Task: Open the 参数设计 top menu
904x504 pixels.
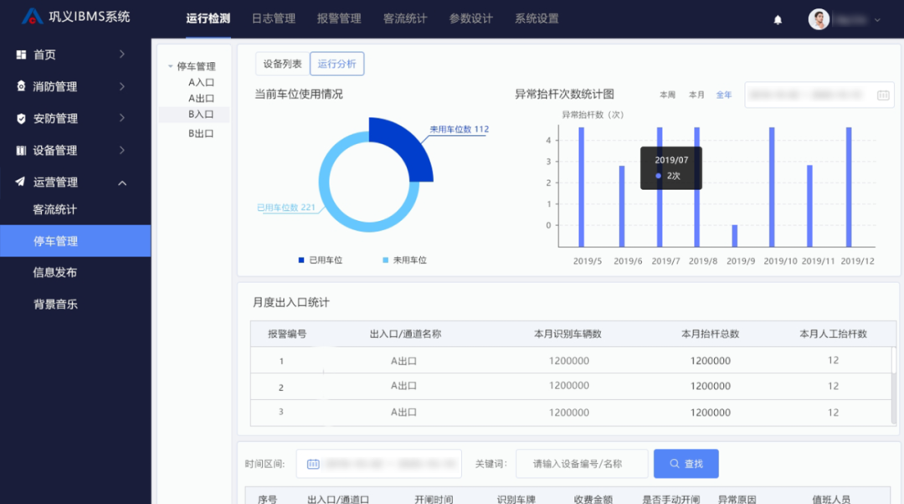Action: click(471, 18)
